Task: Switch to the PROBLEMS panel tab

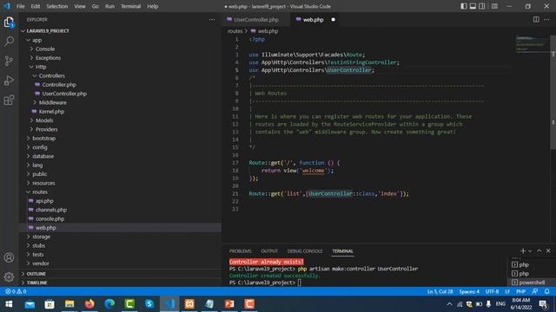Action: point(240,250)
